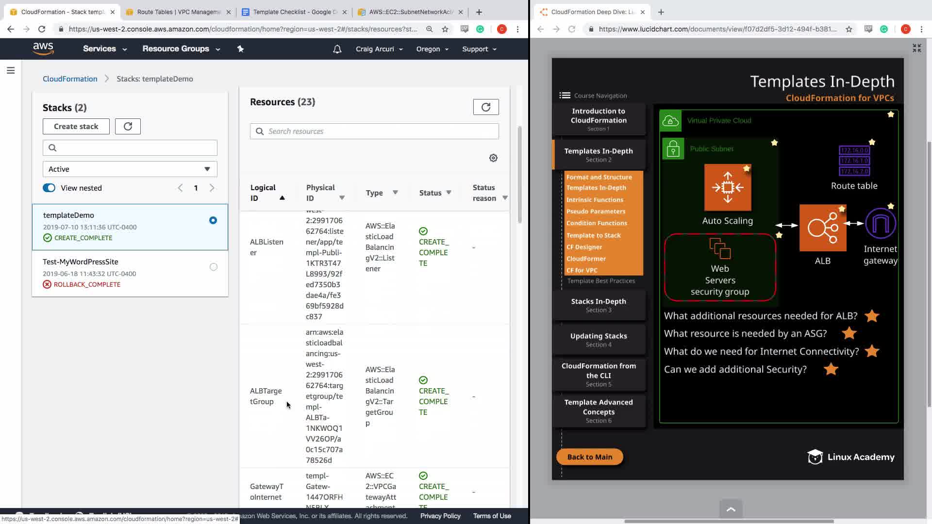Exit fullscreen in Lucidchart viewer
Screen dimensions: 932x524
916,48
